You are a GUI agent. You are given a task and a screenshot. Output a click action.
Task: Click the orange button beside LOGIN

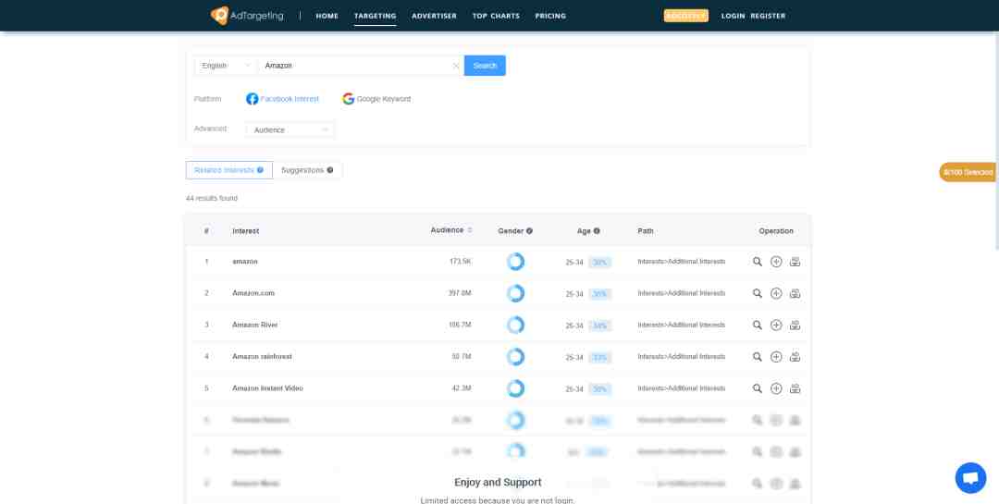686,16
